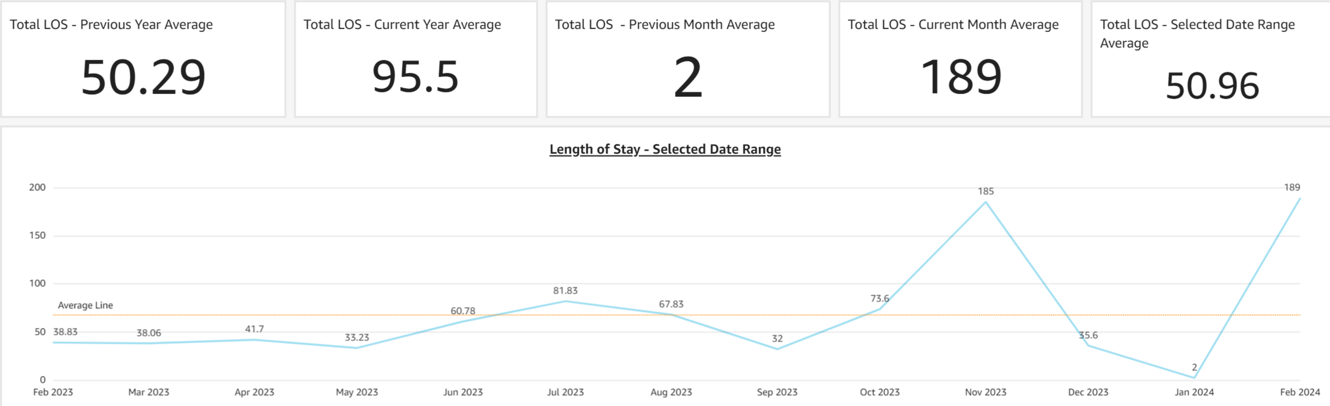
Task: Click the Previous Year Average value 50.29
Action: point(143,78)
